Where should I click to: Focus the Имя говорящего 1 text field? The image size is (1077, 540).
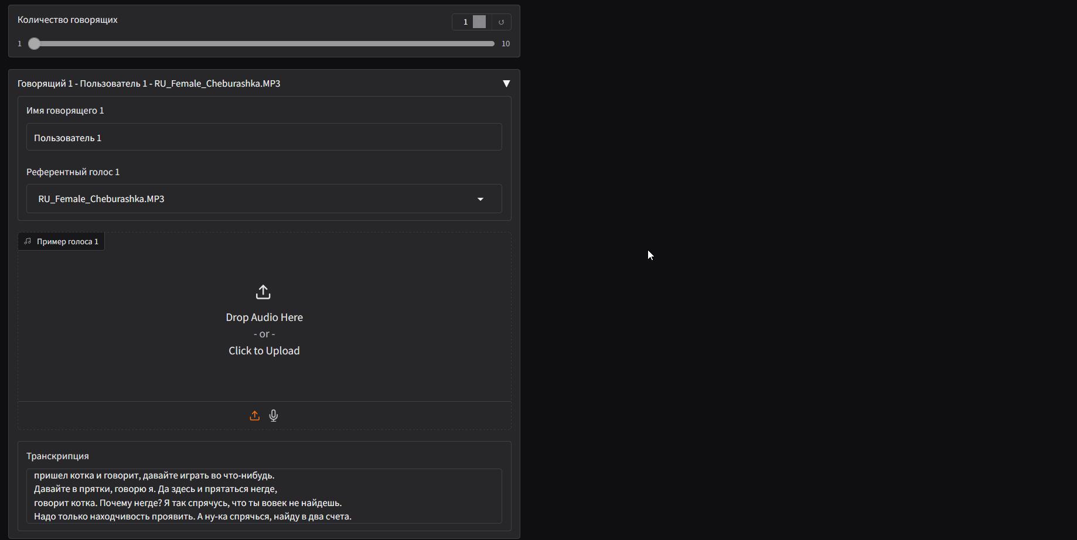coord(264,137)
